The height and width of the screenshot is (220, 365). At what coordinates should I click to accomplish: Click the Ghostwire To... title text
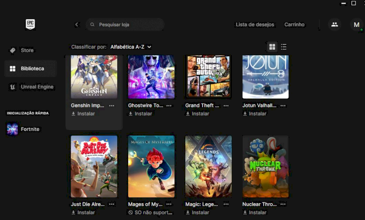pos(146,105)
